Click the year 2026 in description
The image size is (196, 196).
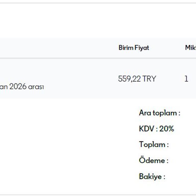coord(18,87)
